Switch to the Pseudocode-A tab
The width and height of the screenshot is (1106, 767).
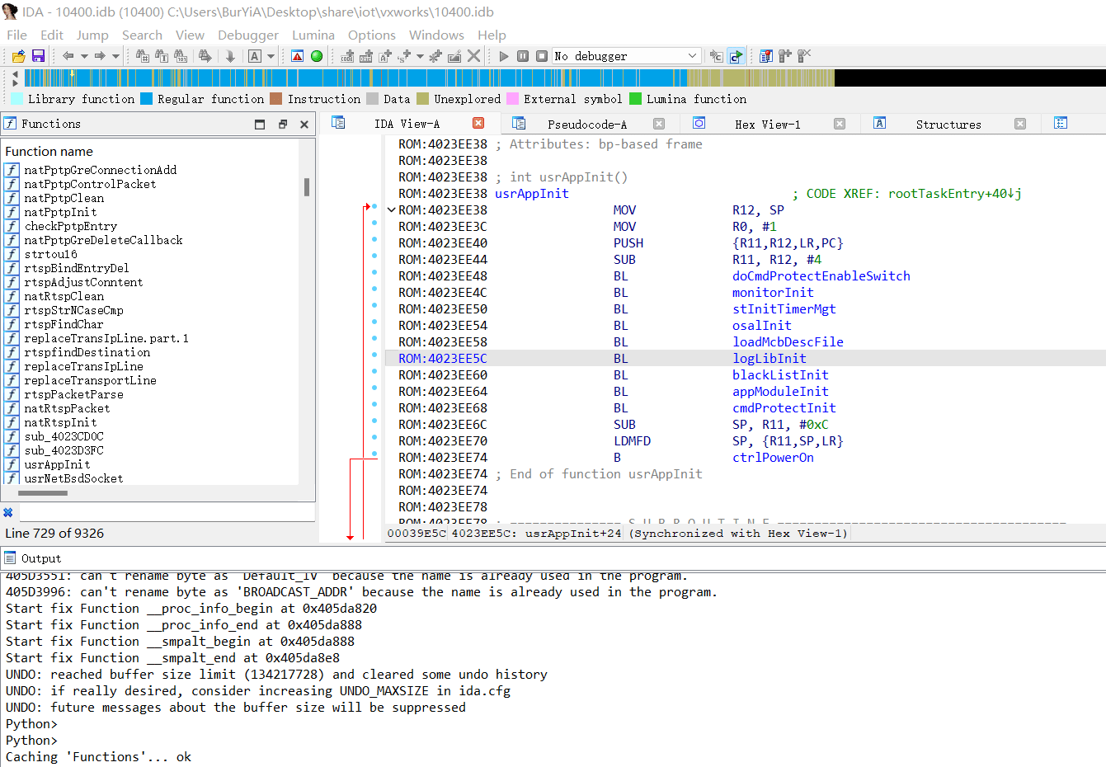click(x=587, y=125)
